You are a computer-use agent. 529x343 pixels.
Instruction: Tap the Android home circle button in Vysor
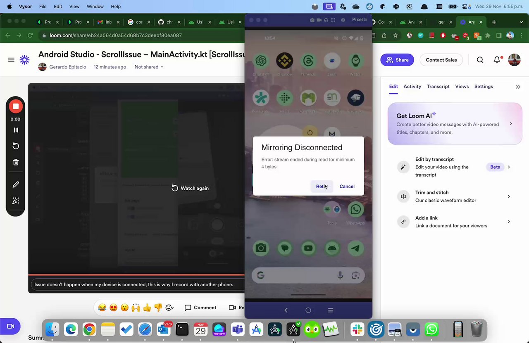(x=308, y=310)
